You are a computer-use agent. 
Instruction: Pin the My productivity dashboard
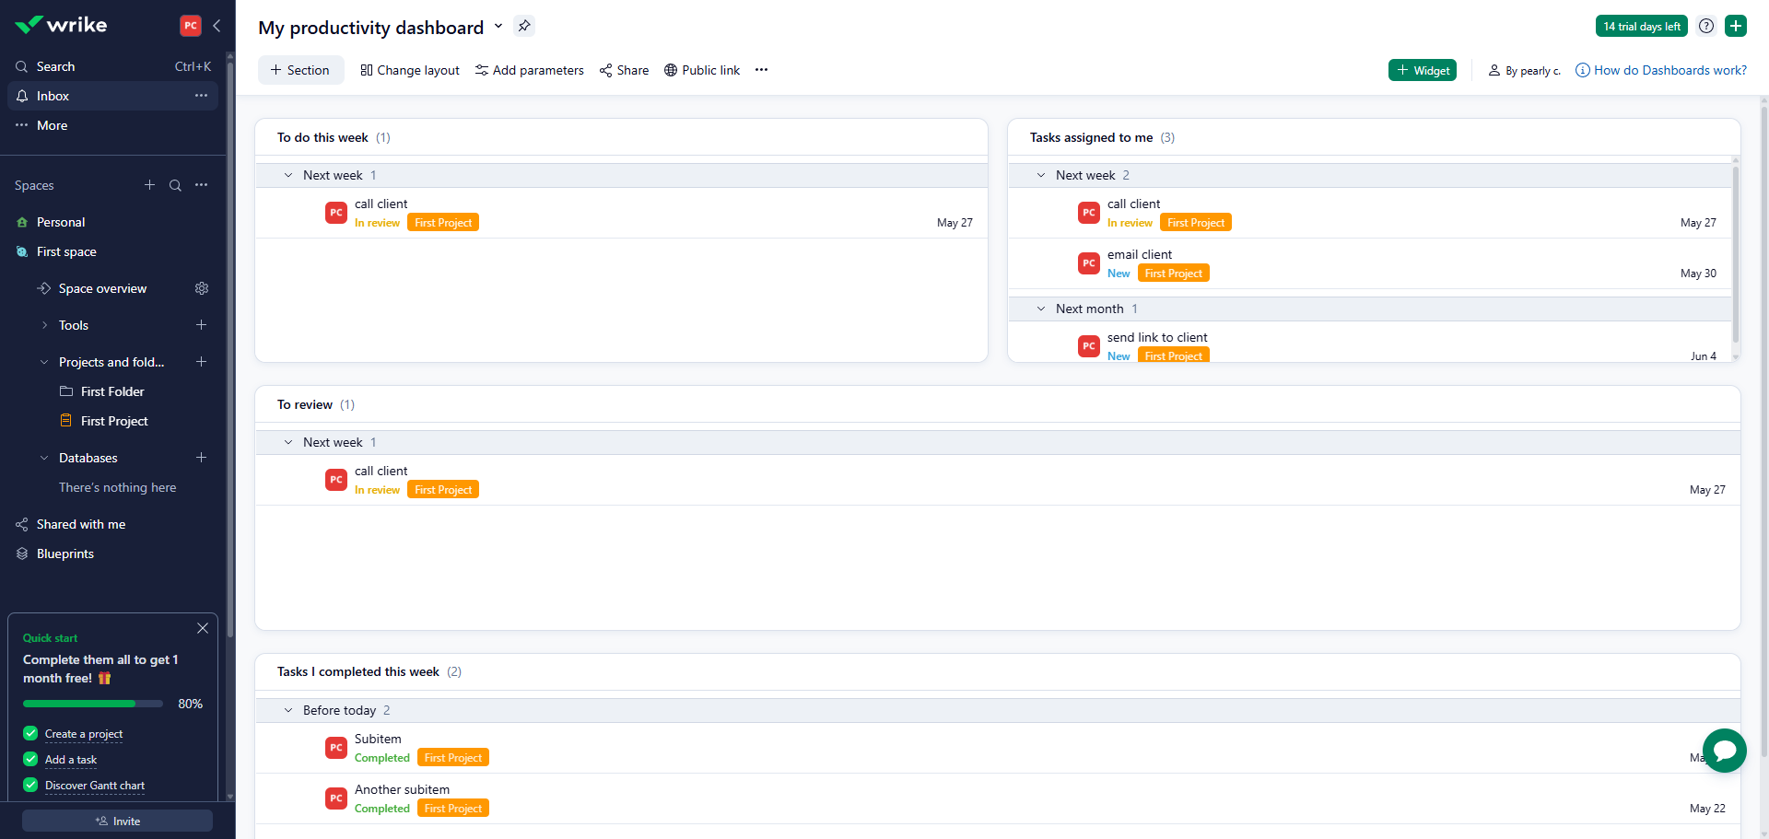pyautogui.click(x=524, y=26)
